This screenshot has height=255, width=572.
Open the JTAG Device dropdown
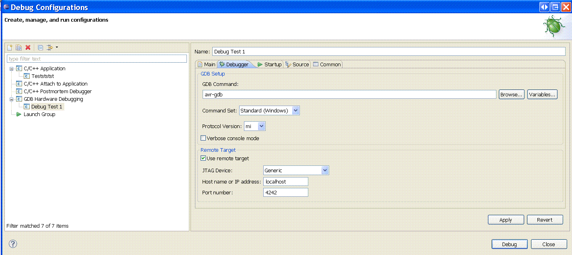click(325, 171)
